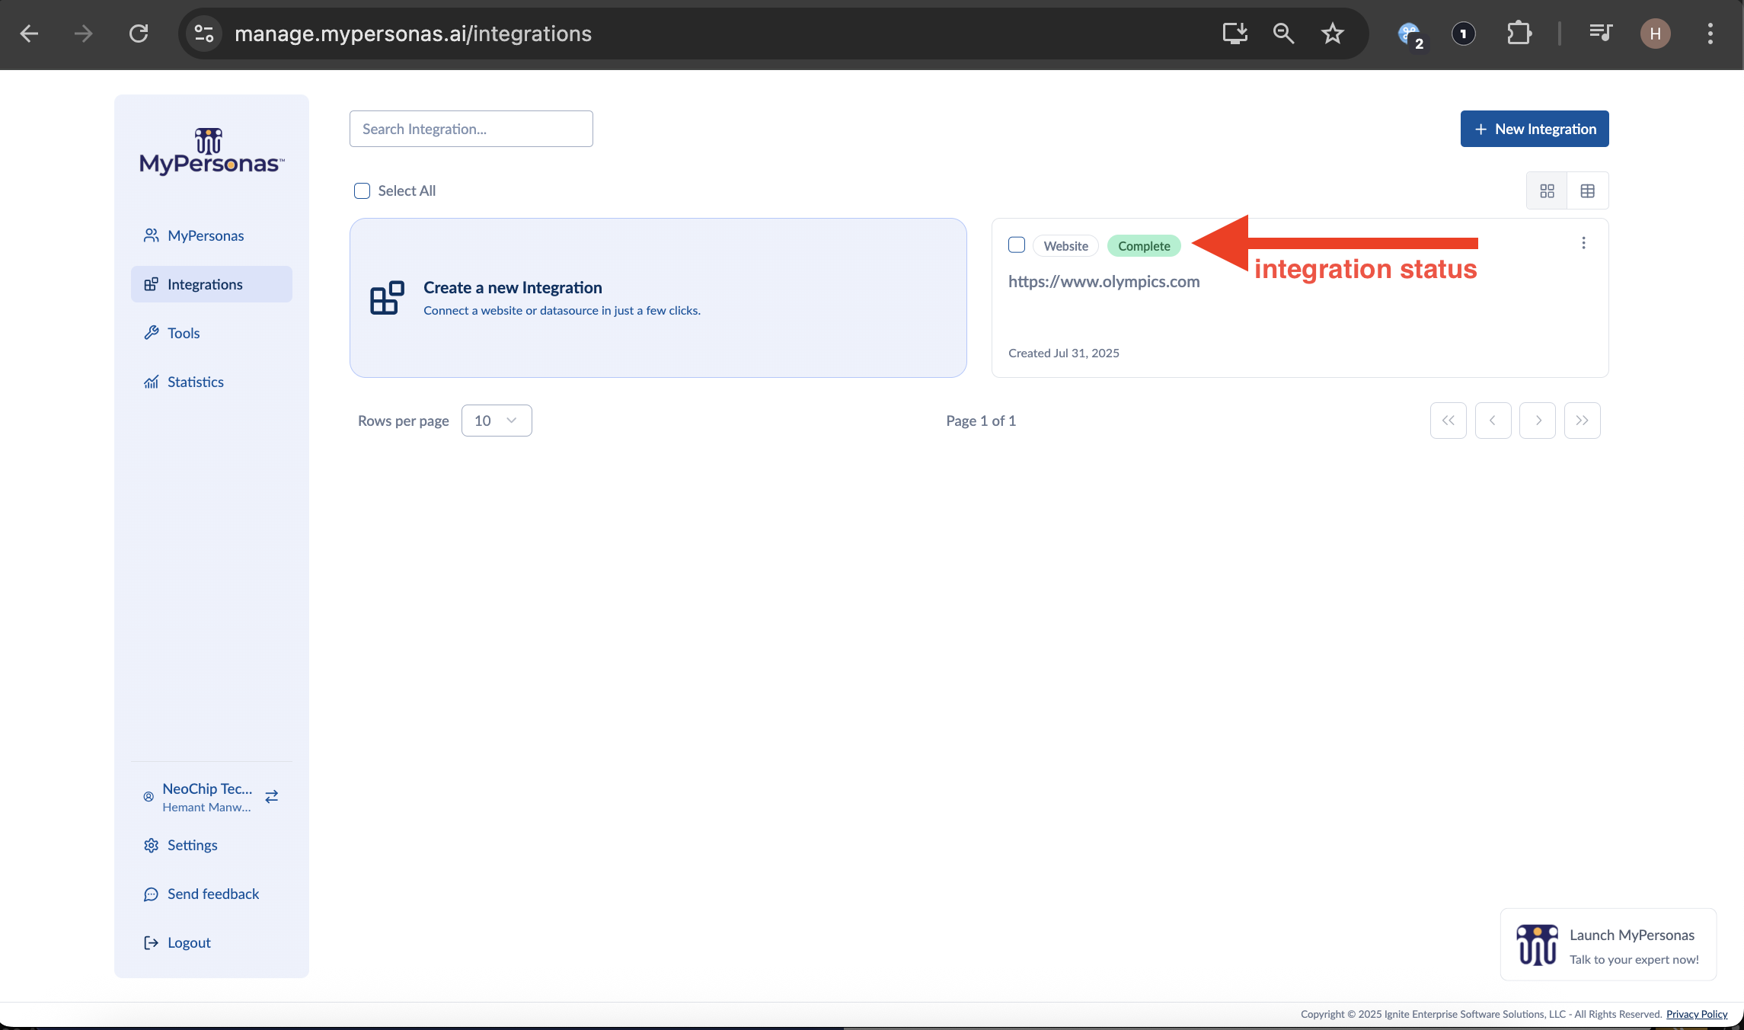Switch organization using the swap arrows icon
1744x1030 pixels.
(272, 797)
